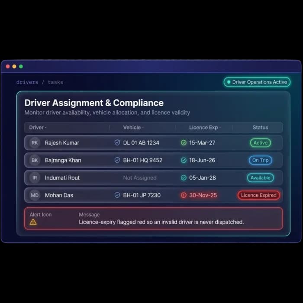This screenshot has height=303, width=303.
Task: Click licence date 15-Mar-27
Action: click(x=202, y=143)
